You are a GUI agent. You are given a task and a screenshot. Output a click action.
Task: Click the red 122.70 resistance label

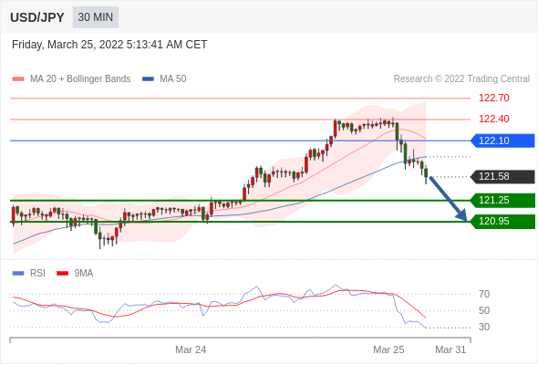click(x=494, y=99)
